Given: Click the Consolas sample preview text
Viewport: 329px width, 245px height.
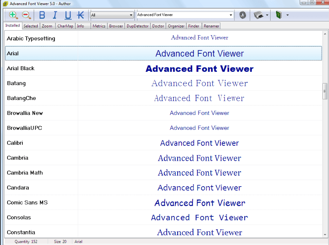Looking at the screenshot, I should pyautogui.click(x=199, y=218).
